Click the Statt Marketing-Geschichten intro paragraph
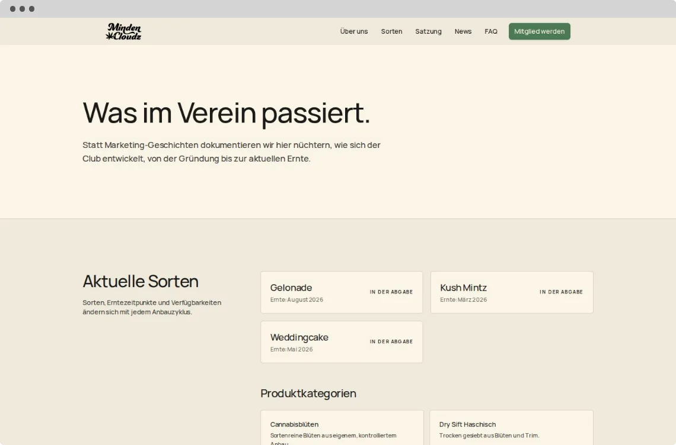 point(231,152)
